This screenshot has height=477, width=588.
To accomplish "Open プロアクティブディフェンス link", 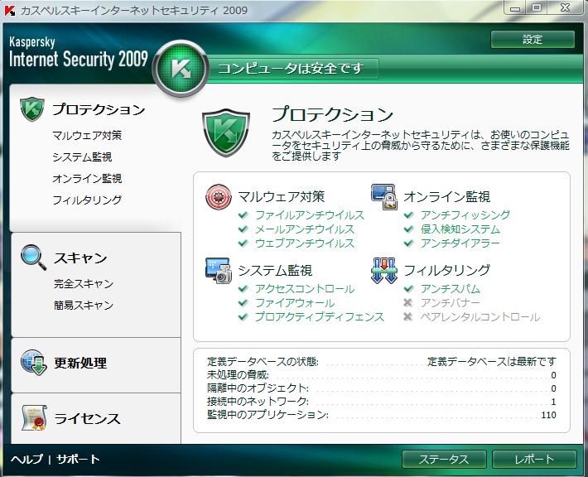I will coord(320,317).
